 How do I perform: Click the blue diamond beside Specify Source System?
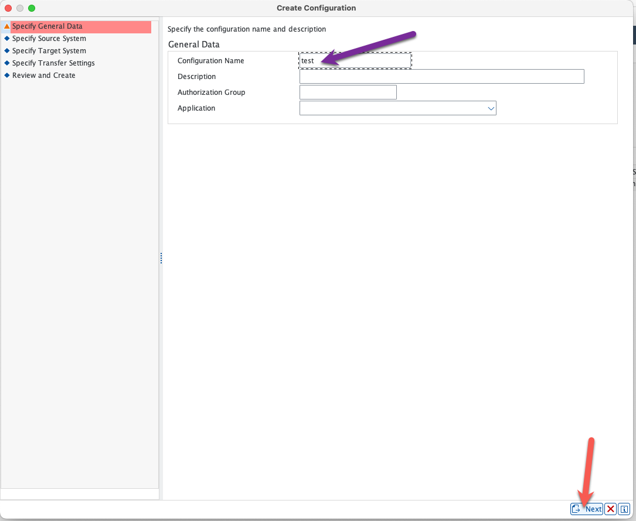pyautogui.click(x=7, y=39)
